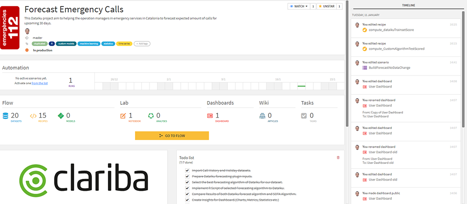Open the project owner avatar under description
Viewport: 467px width, 204px height.
click(27, 32)
